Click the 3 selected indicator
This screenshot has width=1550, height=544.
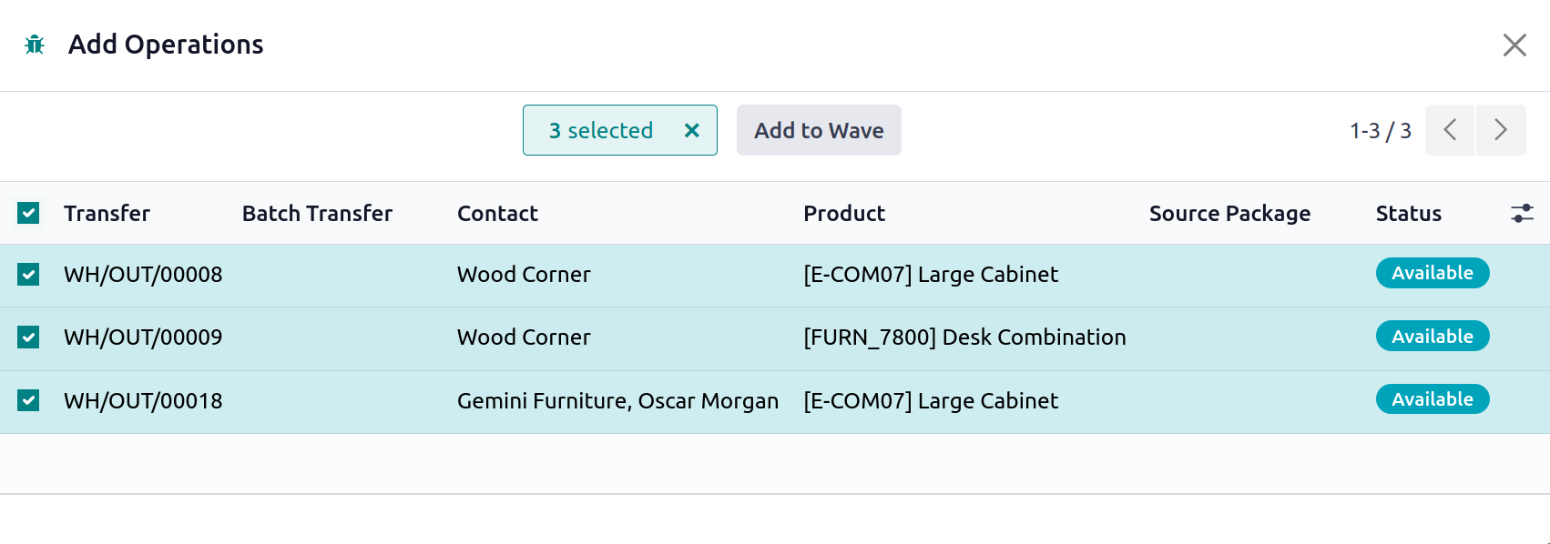(601, 130)
